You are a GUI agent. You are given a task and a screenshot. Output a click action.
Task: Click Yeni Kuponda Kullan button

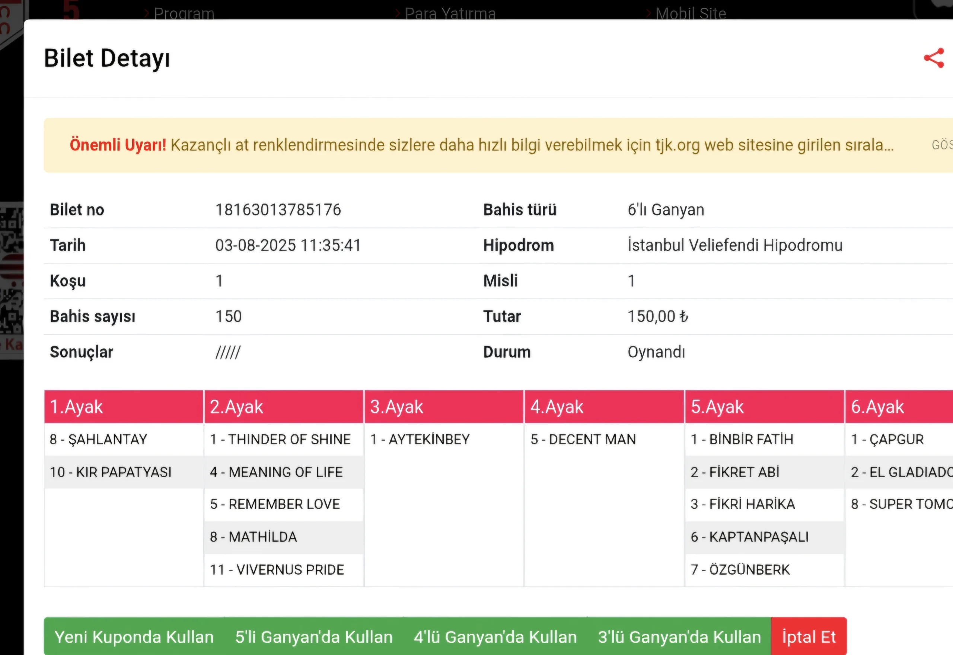[134, 637]
